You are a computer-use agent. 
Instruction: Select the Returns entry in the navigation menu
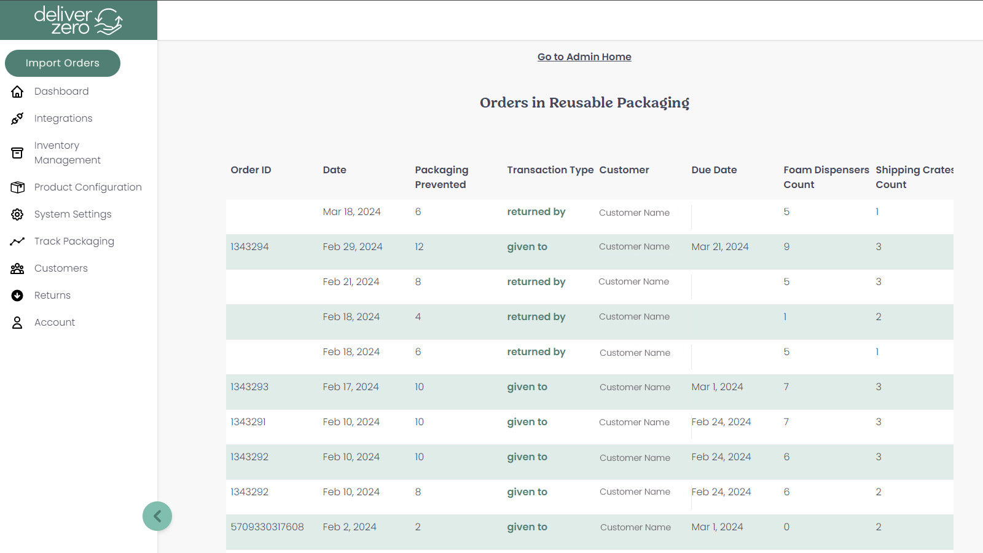(52, 295)
